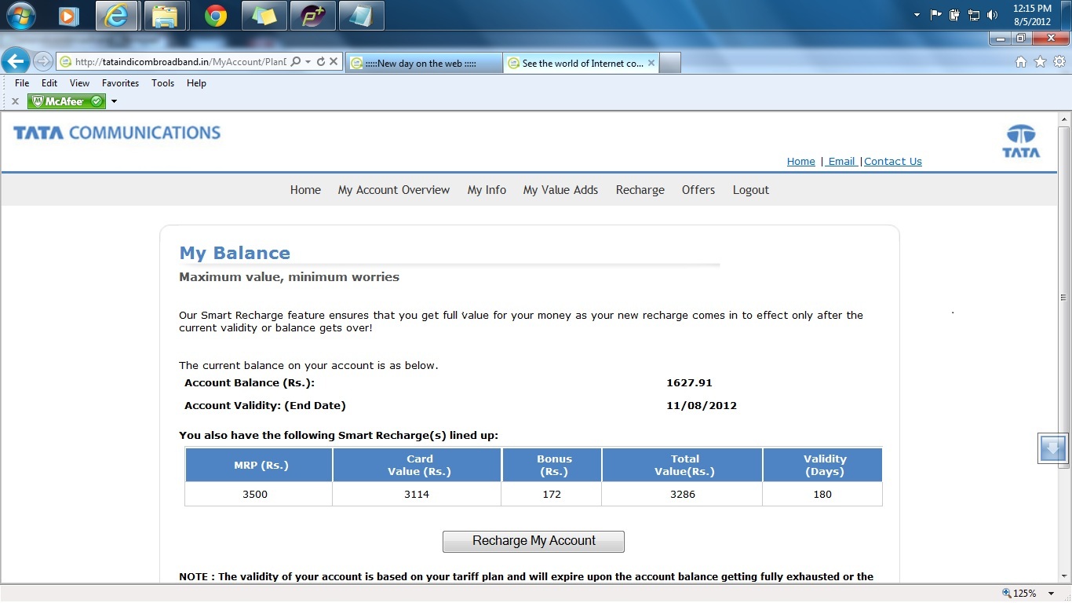Click Logout

(x=751, y=190)
